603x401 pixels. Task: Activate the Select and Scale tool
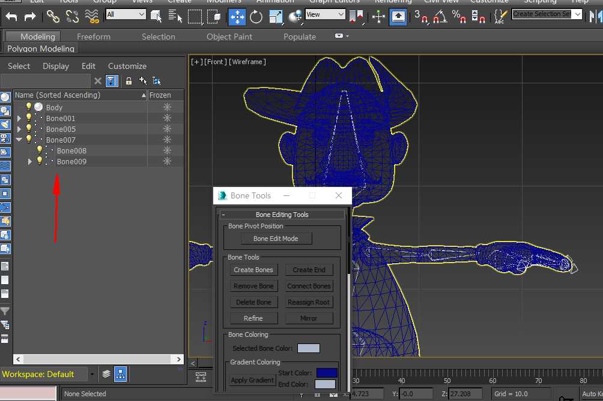click(x=276, y=17)
